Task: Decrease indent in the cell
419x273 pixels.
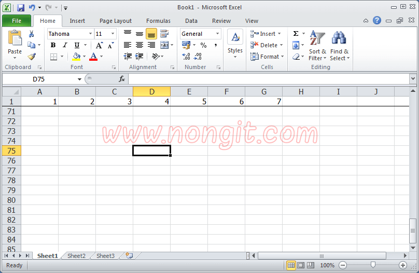Action: coord(128,57)
